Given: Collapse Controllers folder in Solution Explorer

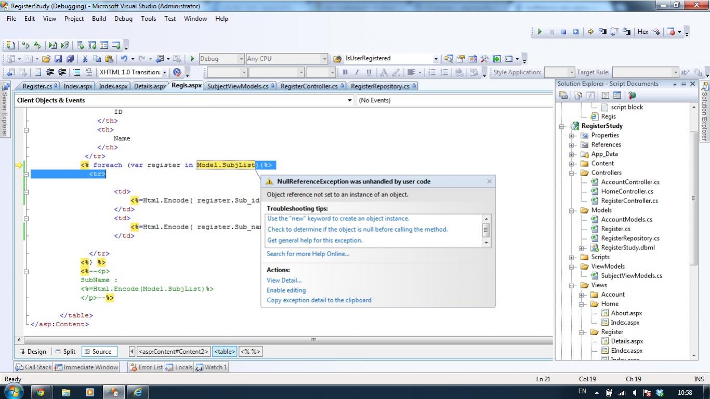Looking at the screenshot, I should tap(571, 173).
